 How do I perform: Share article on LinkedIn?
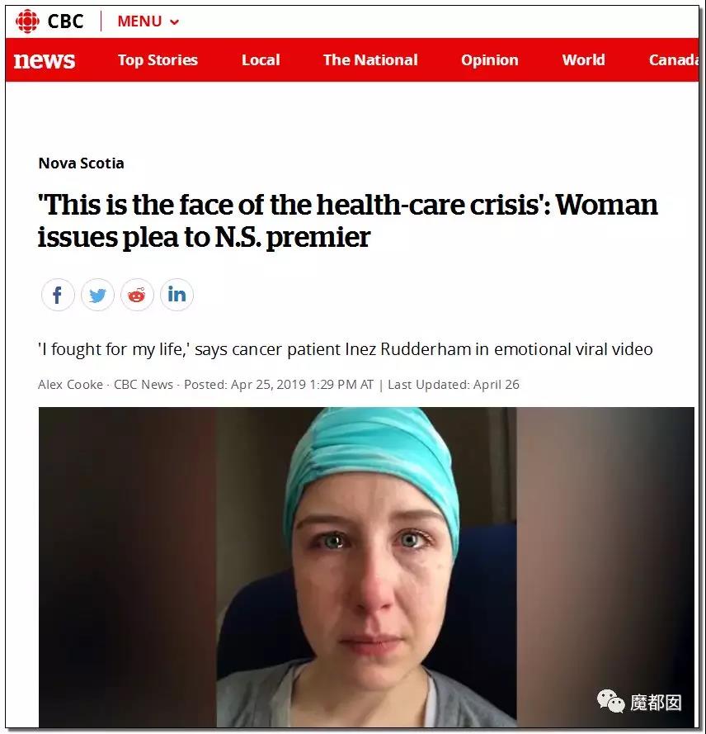[176, 295]
